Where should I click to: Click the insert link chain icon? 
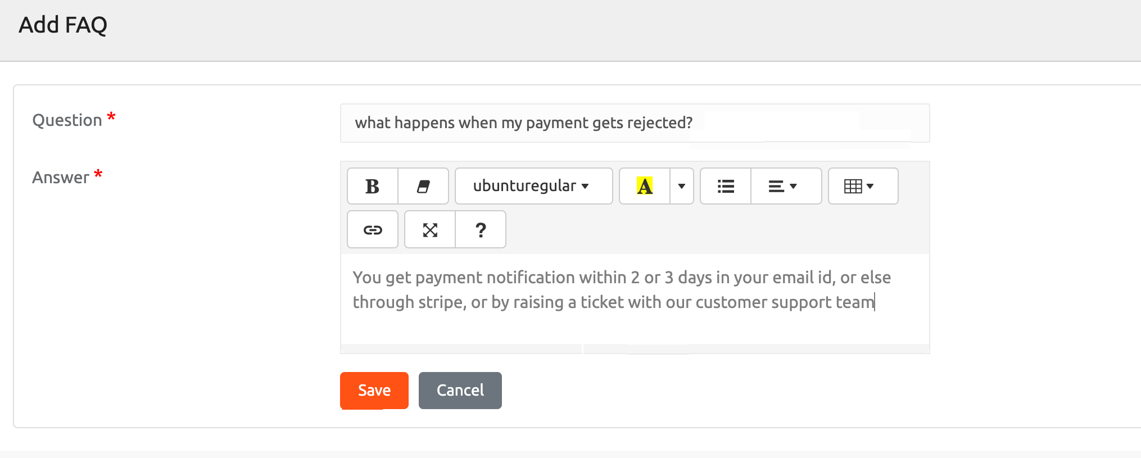372,229
